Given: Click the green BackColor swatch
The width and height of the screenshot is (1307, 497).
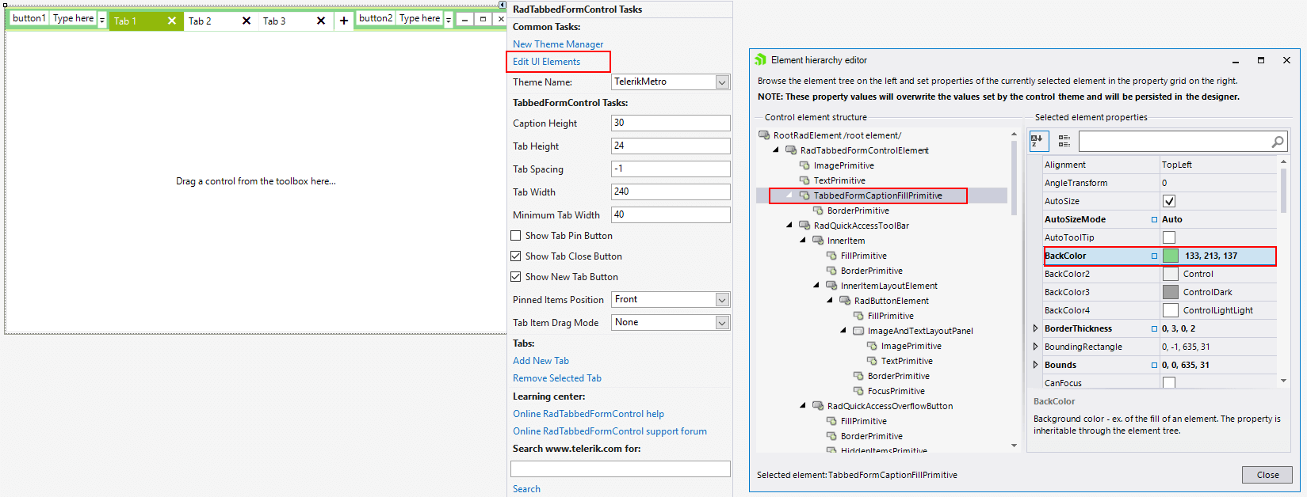Looking at the screenshot, I should [x=1171, y=256].
